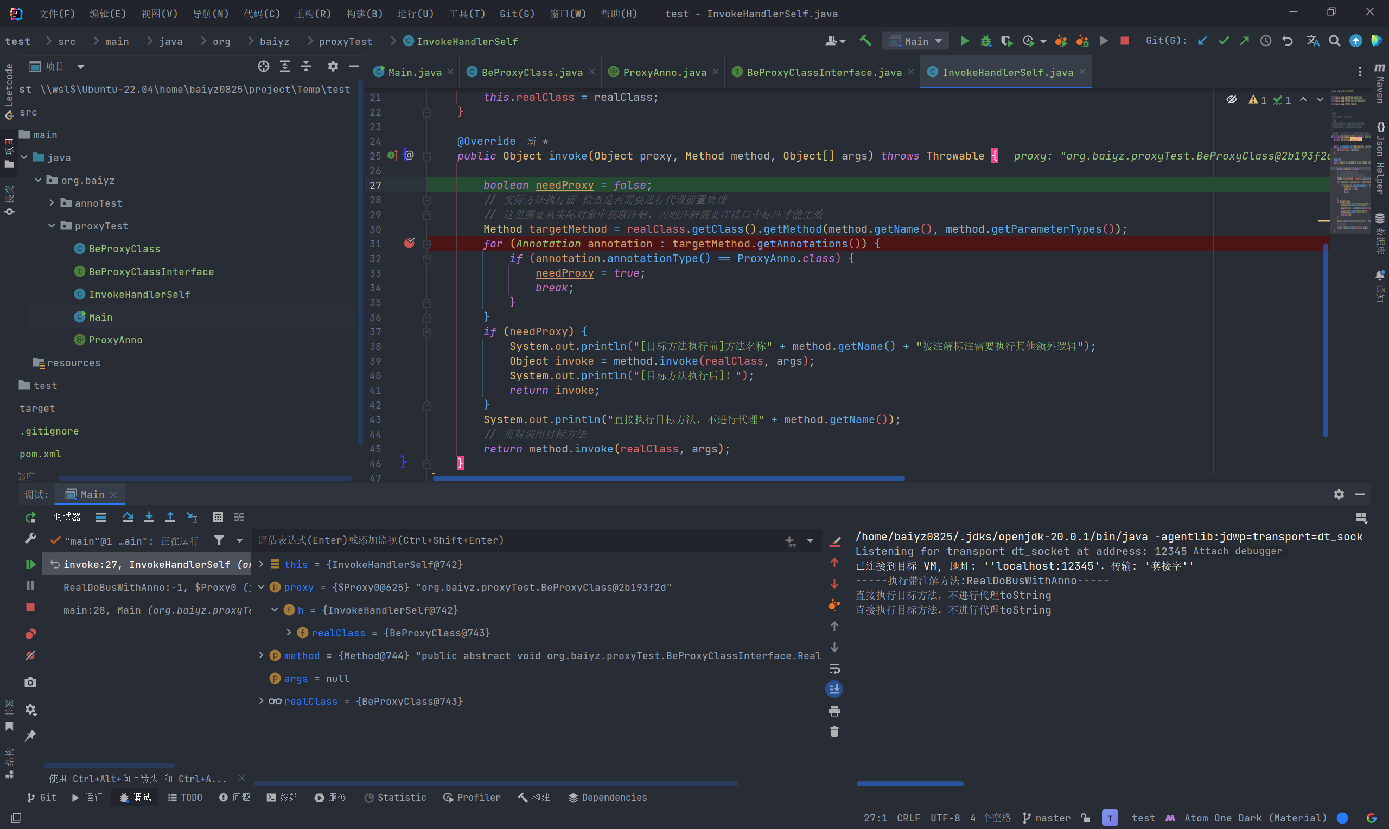Open the project view dropdown arrow
1389x829 pixels.
click(80, 67)
